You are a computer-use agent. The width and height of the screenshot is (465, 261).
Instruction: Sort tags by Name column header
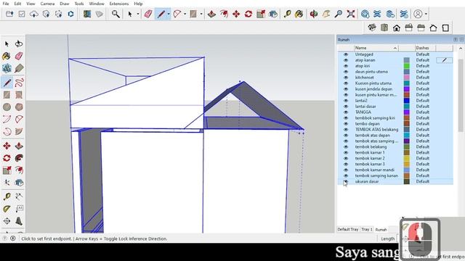tap(376, 48)
